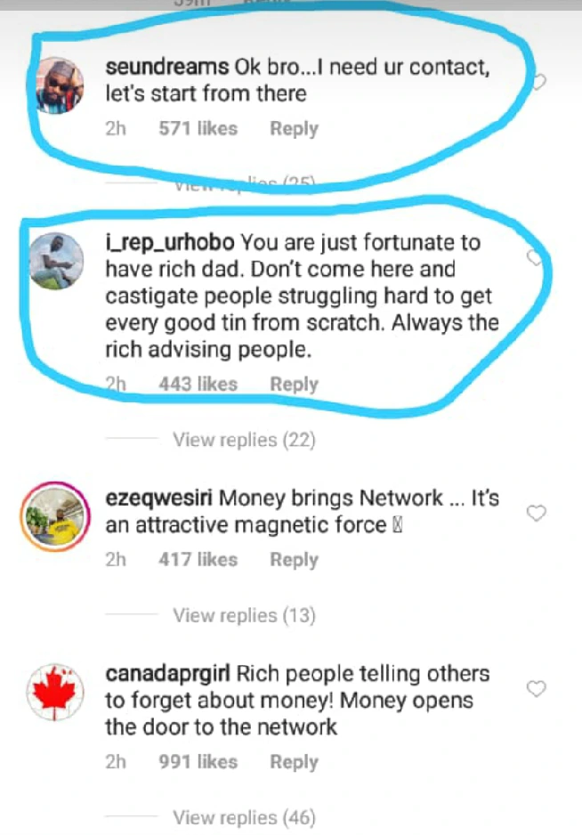582x835 pixels.
Task: Show who gave the 571 likes
Action: pyautogui.click(x=198, y=128)
